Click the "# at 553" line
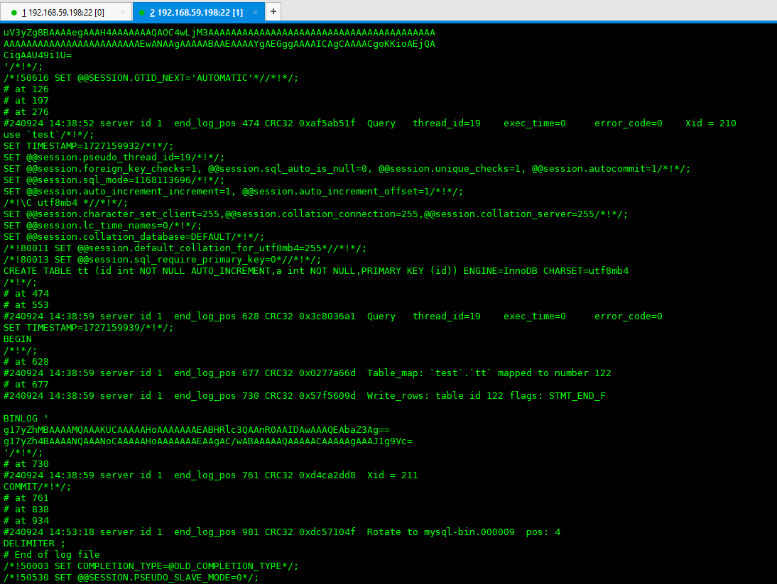This screenshot has width=777, height=584. (26, 305)
